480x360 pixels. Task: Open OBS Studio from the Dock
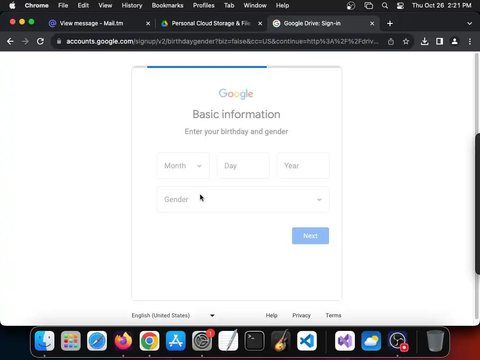coord(397,341)
